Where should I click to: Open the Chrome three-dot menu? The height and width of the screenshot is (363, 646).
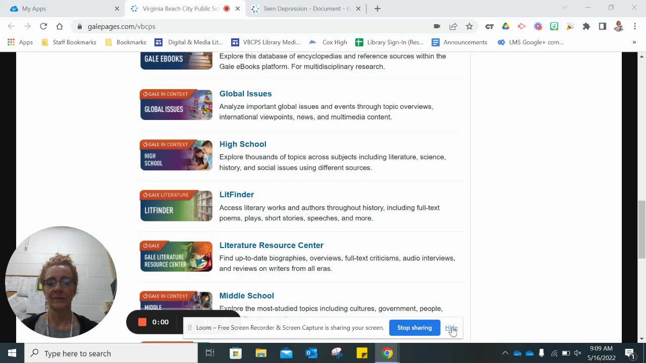click(x=635, y=26)
